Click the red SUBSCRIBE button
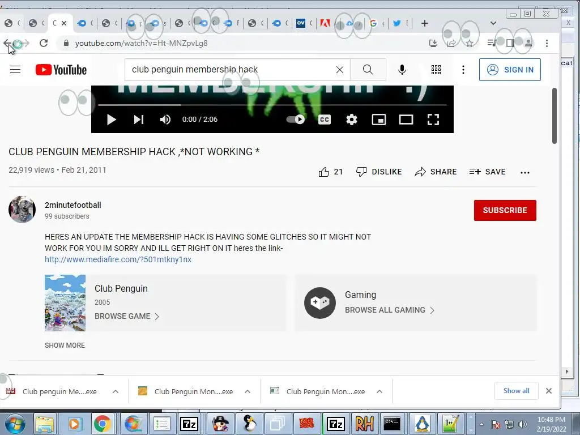 (505, 210)
